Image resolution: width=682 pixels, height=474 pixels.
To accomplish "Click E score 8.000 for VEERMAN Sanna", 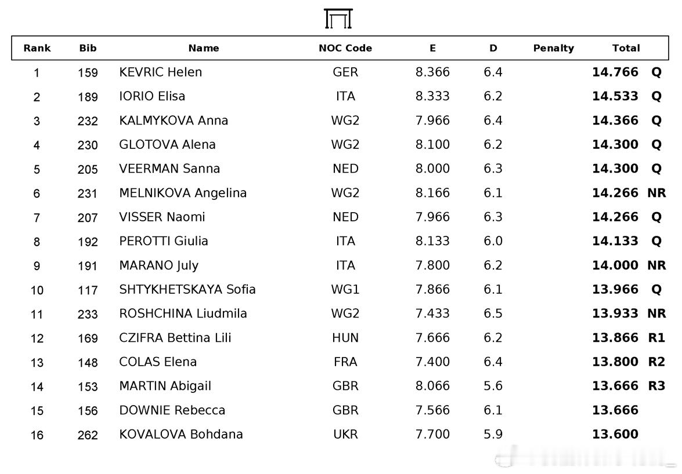I will point(432,169).
